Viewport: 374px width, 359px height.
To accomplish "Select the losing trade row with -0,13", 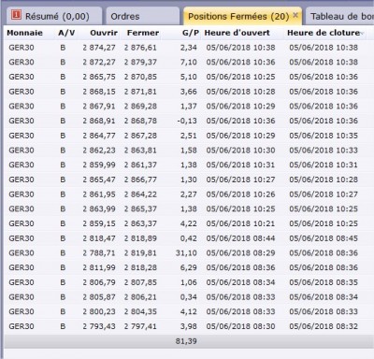I will point(184,121).
